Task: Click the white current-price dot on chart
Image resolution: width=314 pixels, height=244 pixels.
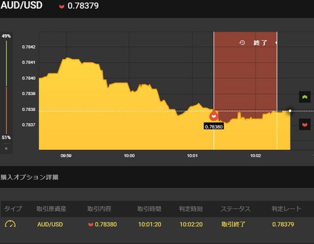Action: 290,111
